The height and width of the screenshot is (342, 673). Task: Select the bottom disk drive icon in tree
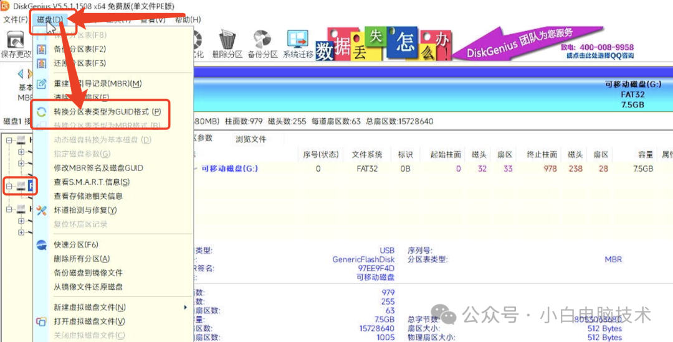21,210
